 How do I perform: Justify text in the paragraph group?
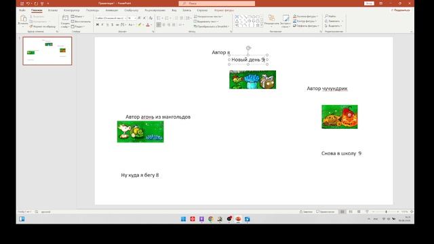174,25
